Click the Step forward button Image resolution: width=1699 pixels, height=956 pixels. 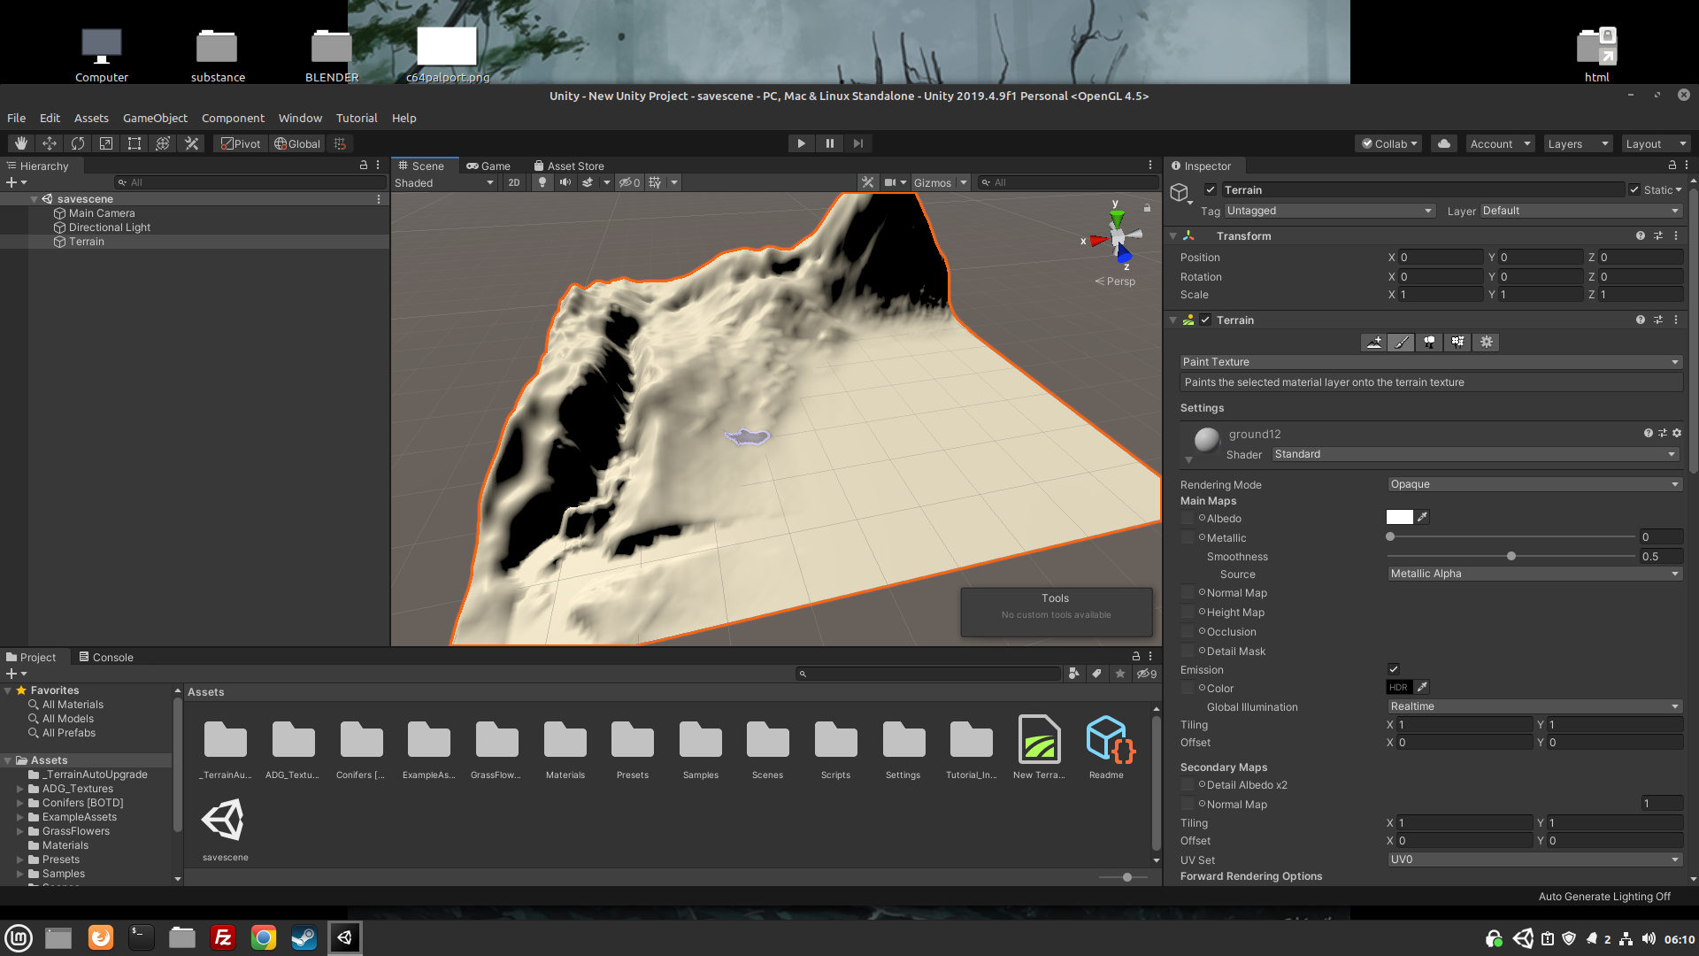pyautogui.click(x=857, y=143)
